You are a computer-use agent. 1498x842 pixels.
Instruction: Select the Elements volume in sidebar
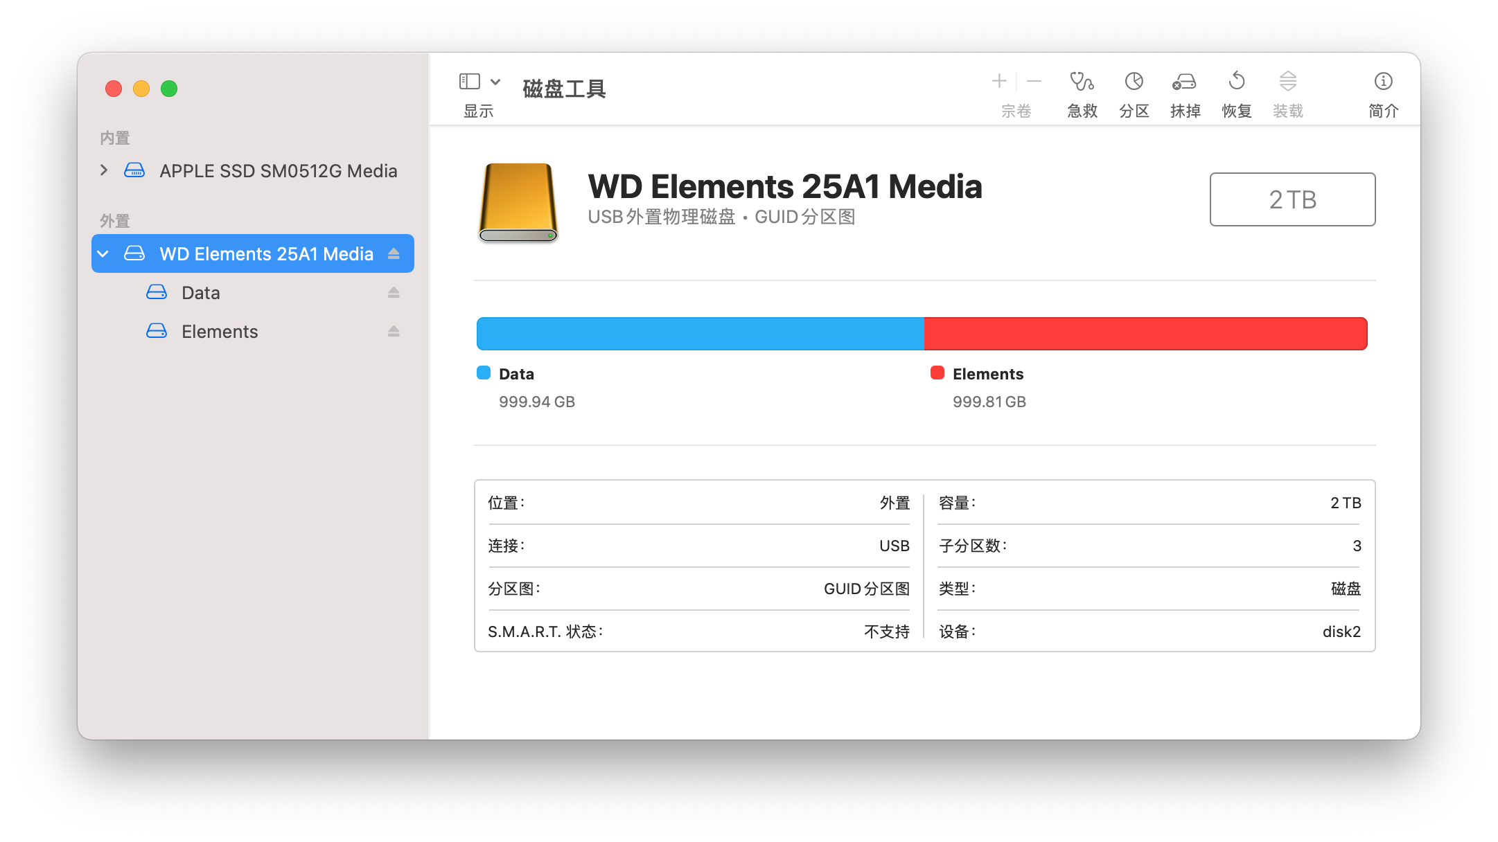pos(219,331)
